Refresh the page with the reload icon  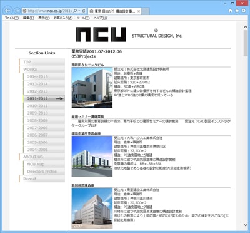click(x=84, y=11)
